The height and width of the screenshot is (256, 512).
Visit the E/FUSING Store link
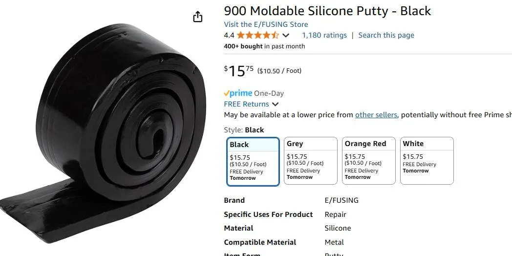[266, 24]
